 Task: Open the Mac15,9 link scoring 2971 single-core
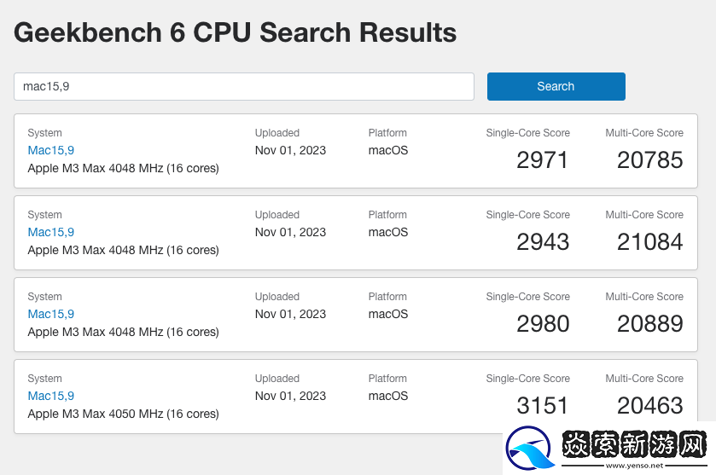pyautogui.click(x=51, y=150)
